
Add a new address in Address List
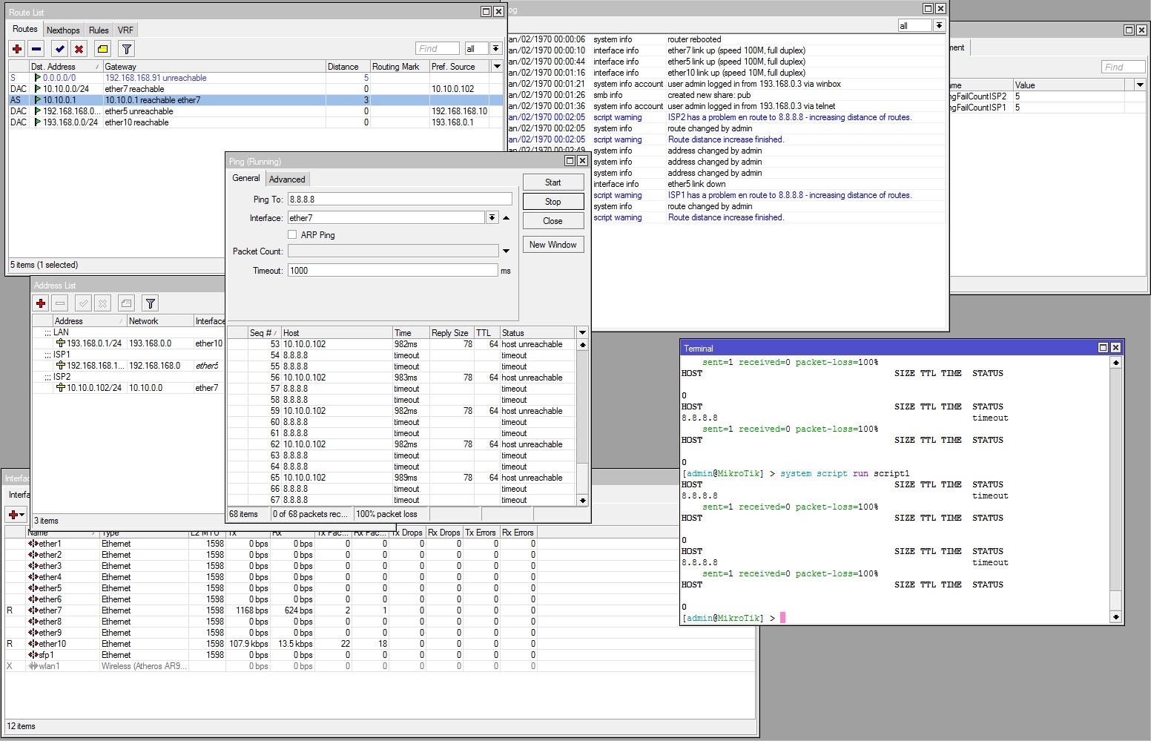[x=41, y=303]
